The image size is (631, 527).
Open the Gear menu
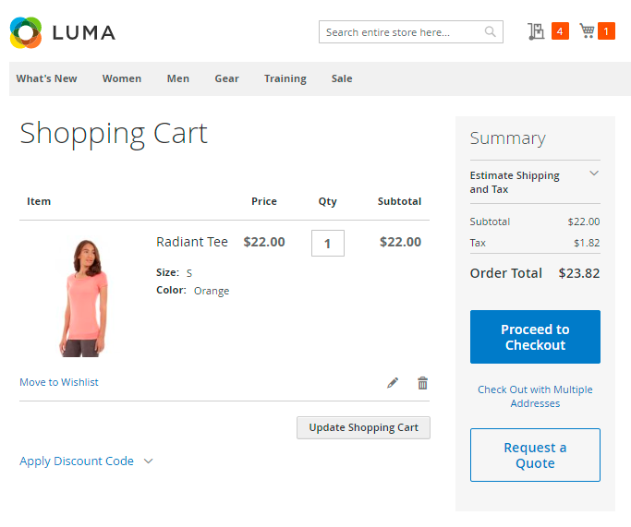(x=226, y=78)
